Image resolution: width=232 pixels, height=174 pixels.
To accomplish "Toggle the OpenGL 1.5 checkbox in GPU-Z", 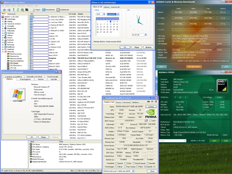I will tap(145, 167).
